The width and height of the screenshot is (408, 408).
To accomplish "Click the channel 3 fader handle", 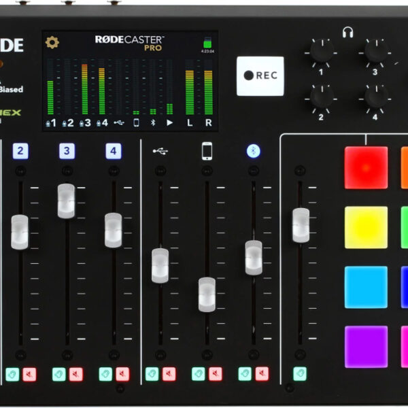I will 66,201.
